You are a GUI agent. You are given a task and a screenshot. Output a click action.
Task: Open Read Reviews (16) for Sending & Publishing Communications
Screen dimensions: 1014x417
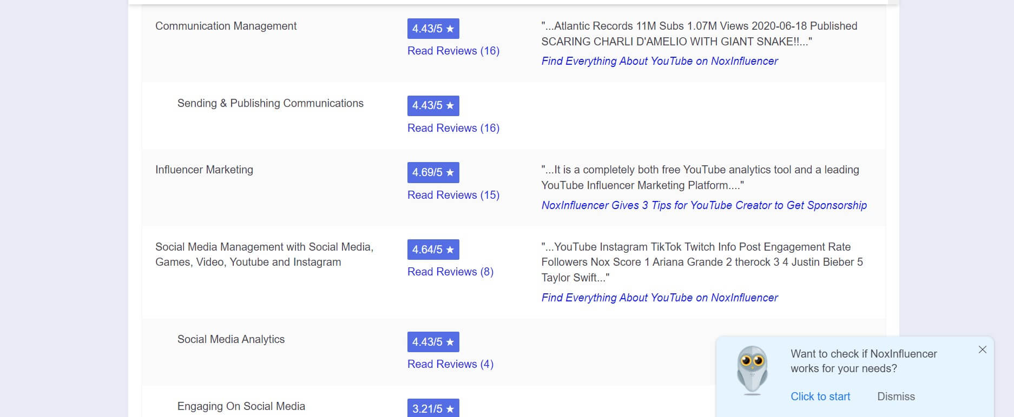tap(453, 128)
